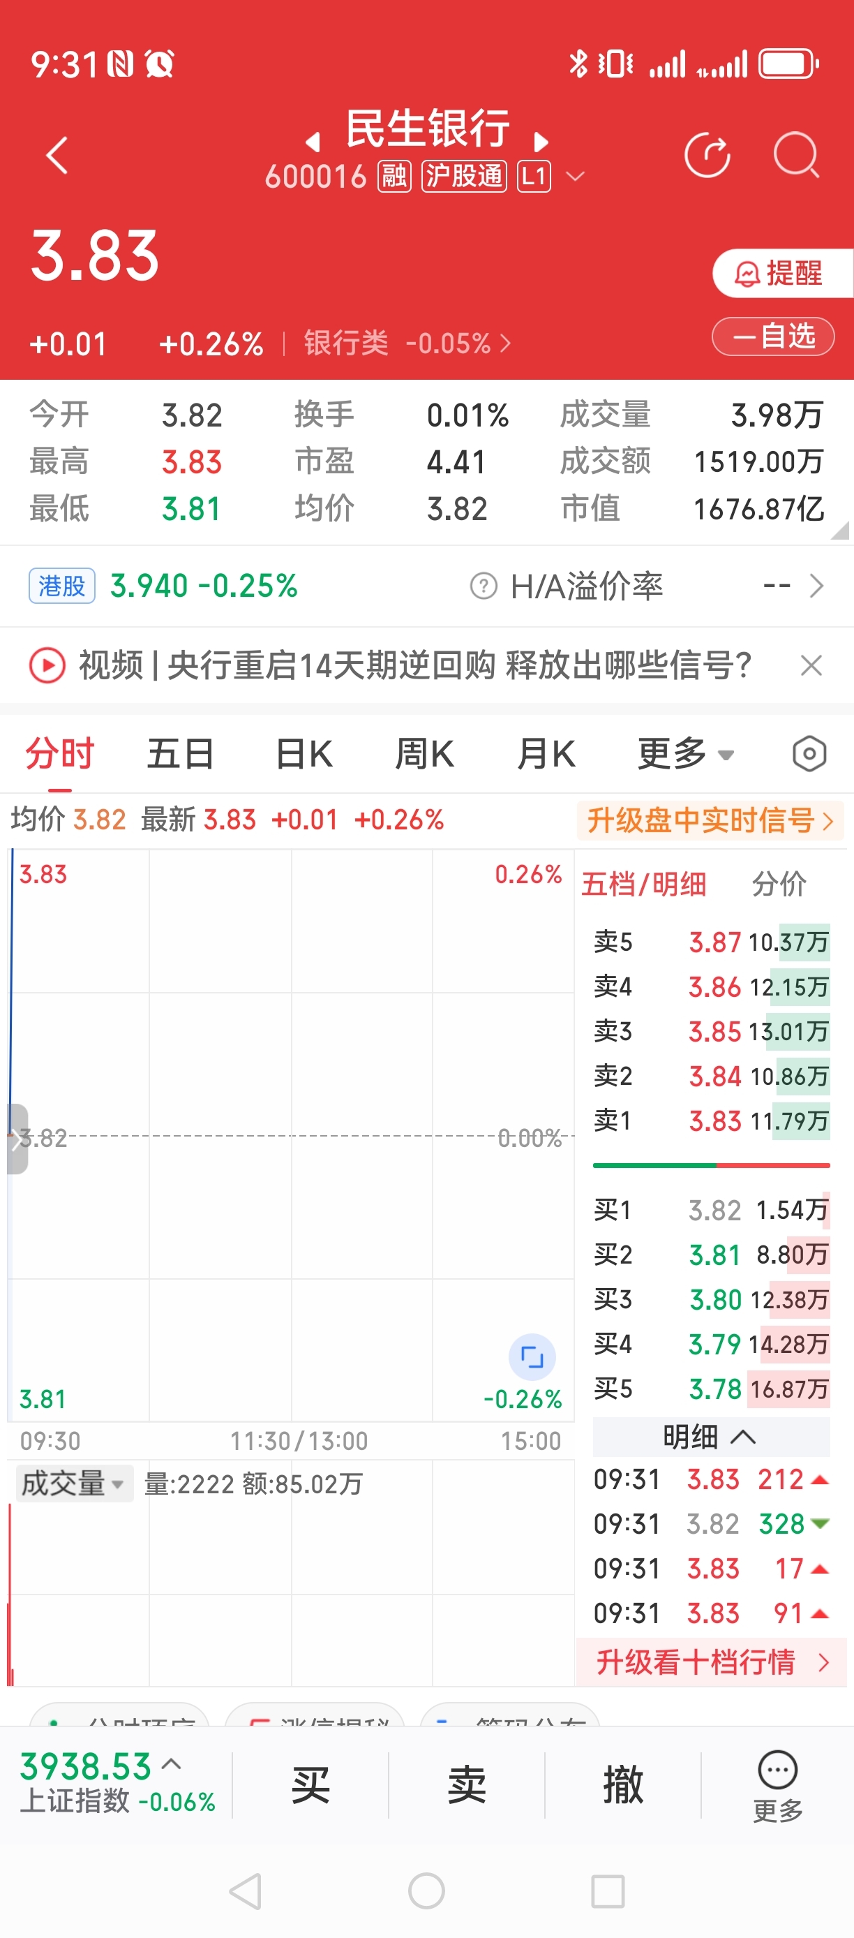Tap 买1 order row 3.82

[711, 1210]
